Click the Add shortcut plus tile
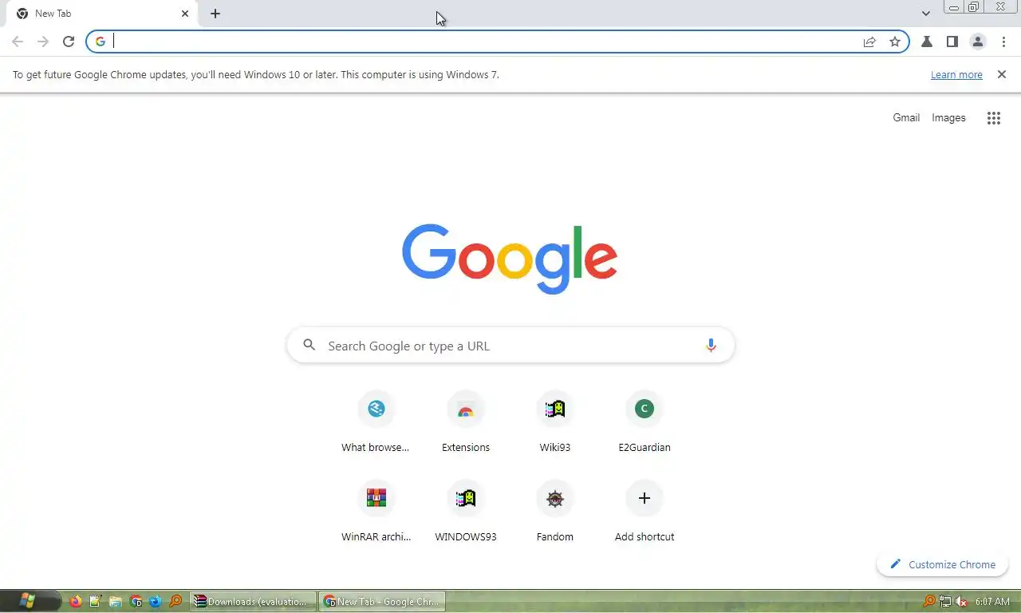The image size is (1021, 613). click(645, 511)
